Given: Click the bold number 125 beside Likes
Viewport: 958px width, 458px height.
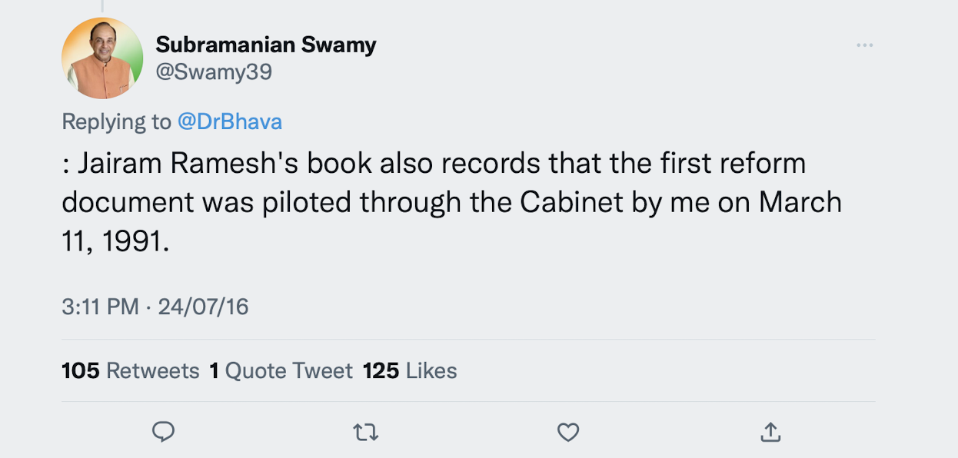Looking at the screenshot, I should [x=381, y=371].
